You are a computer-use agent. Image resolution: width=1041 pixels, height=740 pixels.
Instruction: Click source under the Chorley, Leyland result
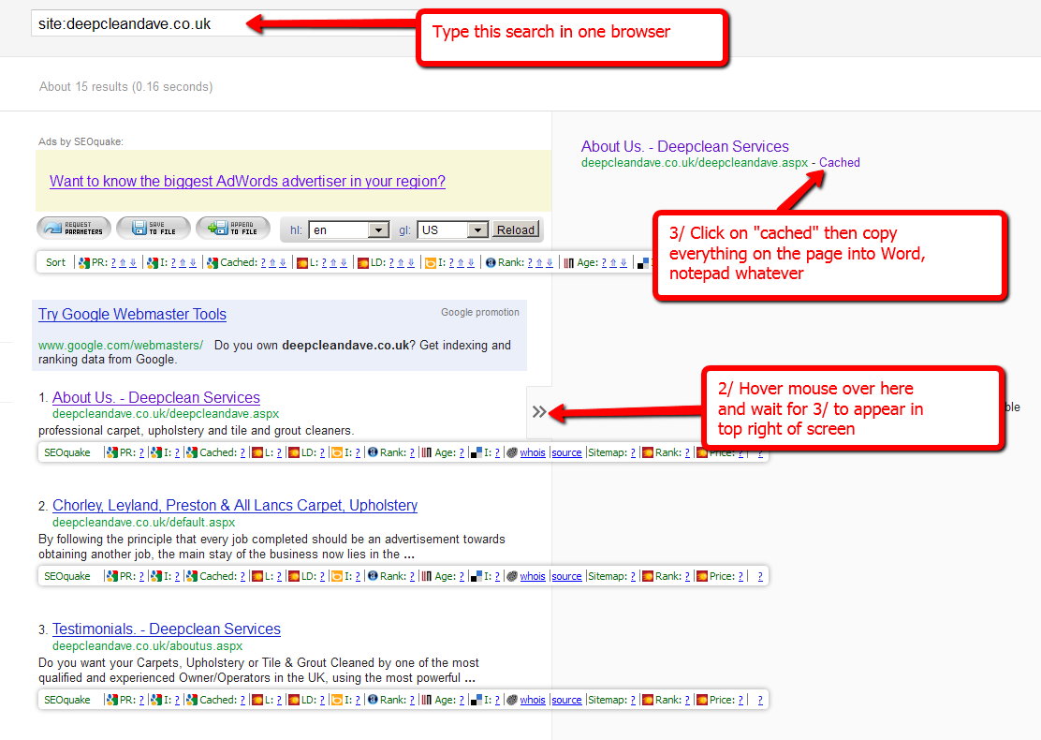coord(566,577)
